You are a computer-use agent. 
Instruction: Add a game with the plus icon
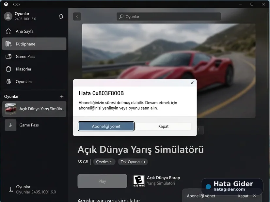click(x=62, y=97)
